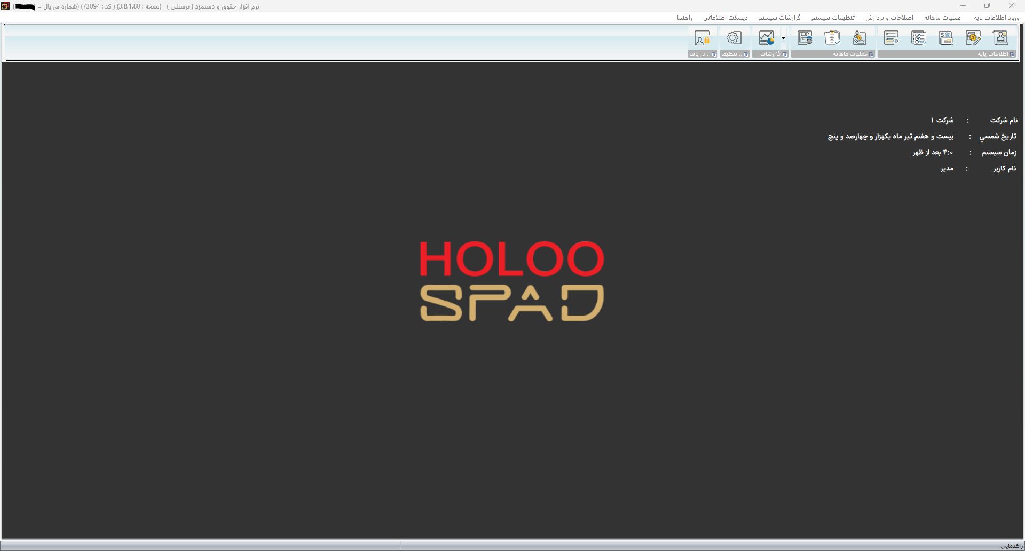The height and width of the screenshot is (551, 1025).
Task: Click the راهنمایی status bar text
Action: pyautogui.click(x=1012, y=546)
